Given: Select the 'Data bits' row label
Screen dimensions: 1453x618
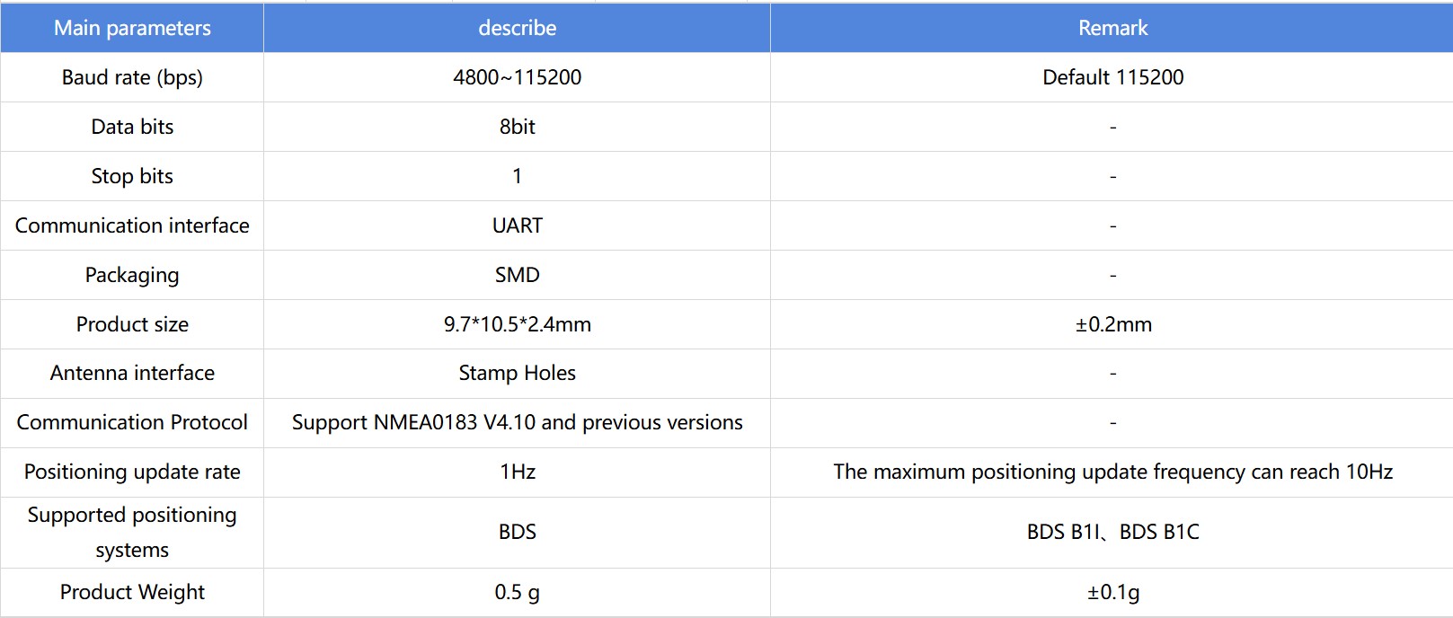Looking at the screenshot, I should tap(132, 127).
